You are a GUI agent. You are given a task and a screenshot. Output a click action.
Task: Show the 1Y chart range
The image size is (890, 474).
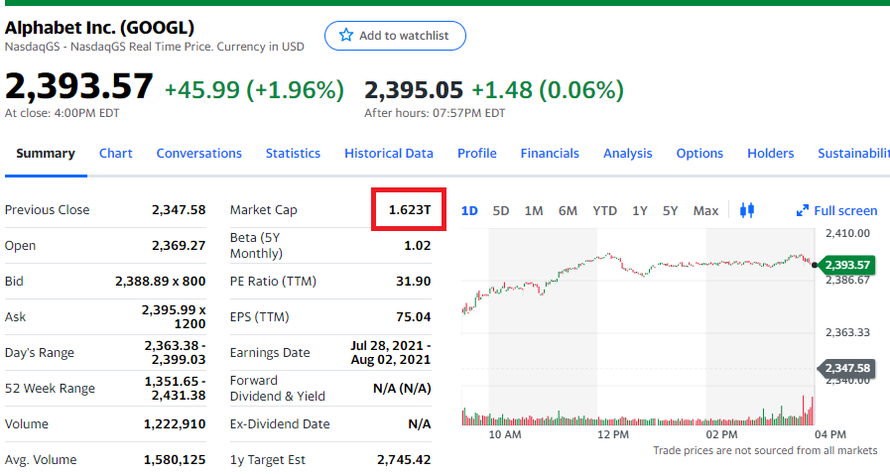640,210
